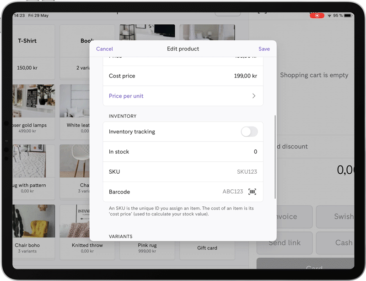The width and height of the screenshot is (366, 281).
Task: Tap the add discount row
Action: pos(316,147)
